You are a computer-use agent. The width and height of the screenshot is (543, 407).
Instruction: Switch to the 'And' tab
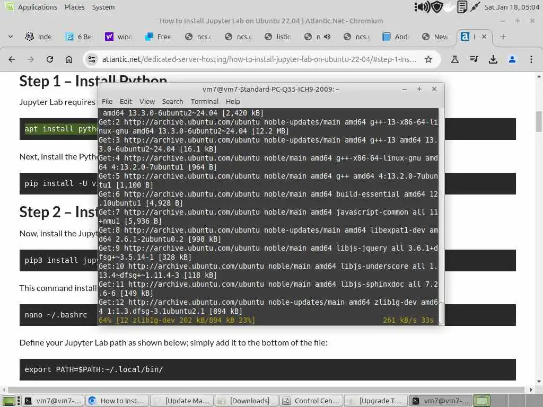(x=396, y=37)
